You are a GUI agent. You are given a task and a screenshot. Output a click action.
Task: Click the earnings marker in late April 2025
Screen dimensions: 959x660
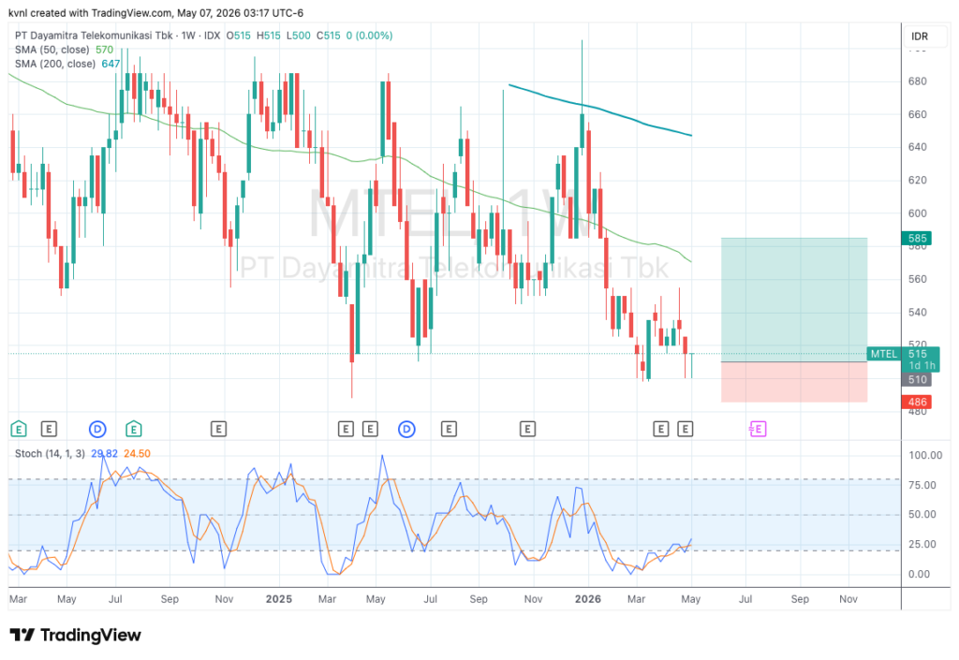coord(370,430)
